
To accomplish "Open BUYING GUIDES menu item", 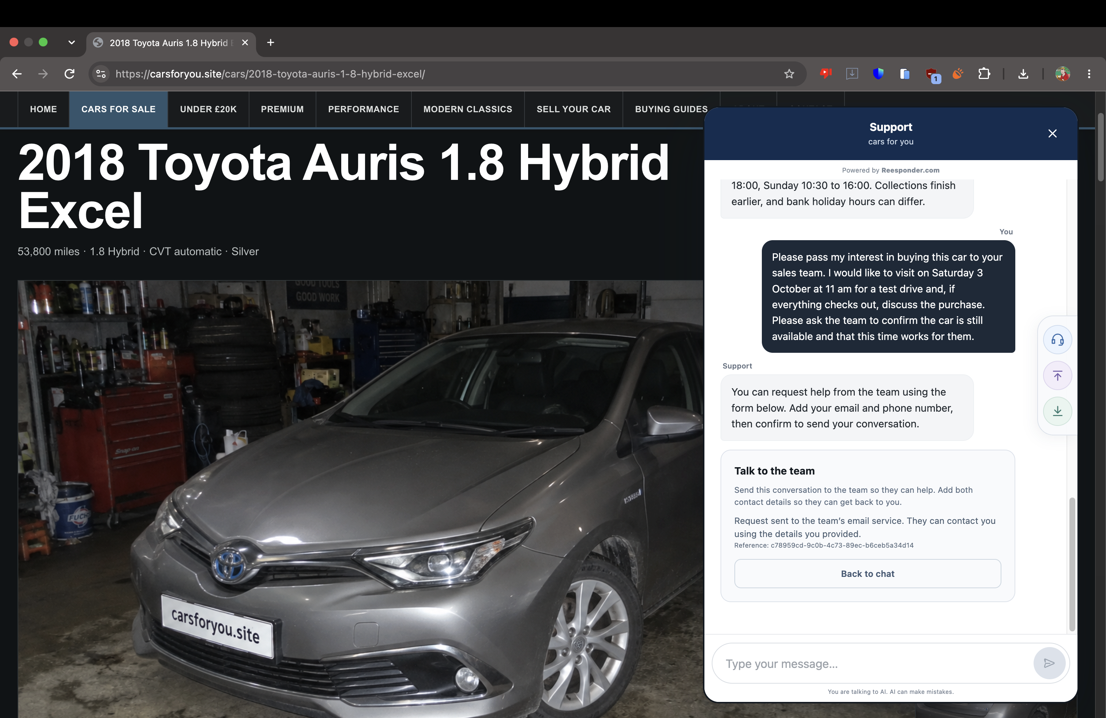I will (x=671, y=109).
